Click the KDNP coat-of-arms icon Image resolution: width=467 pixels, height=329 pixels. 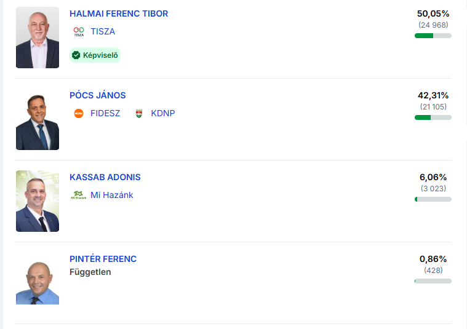[138, 113]
